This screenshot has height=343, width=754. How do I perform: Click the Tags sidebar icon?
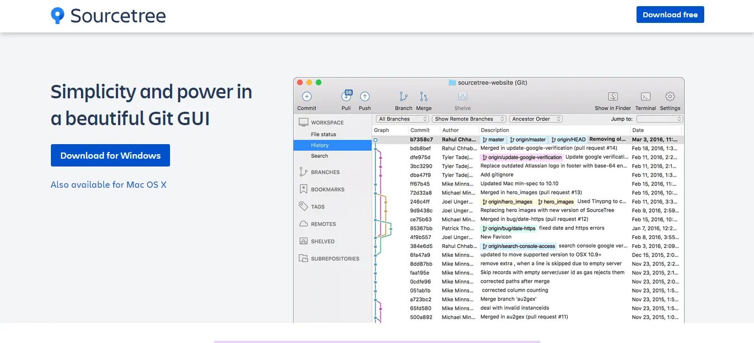(303, 207)
